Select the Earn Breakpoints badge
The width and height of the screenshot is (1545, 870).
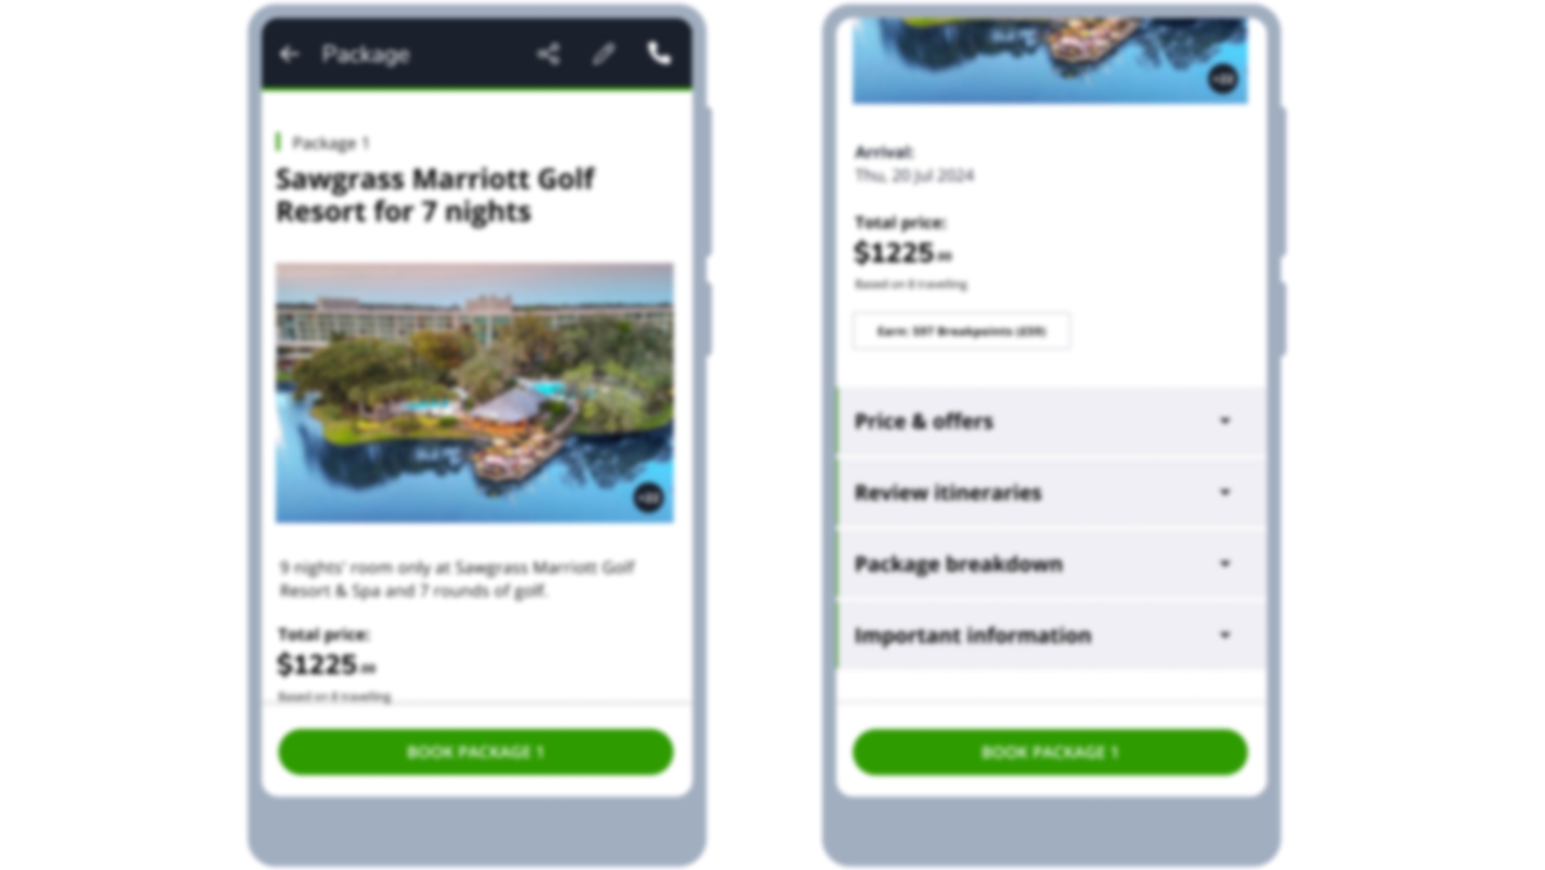[962, 331]
